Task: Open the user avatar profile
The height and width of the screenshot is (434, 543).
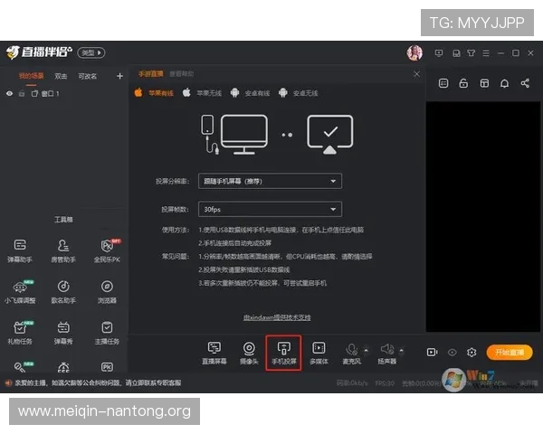Action: (414, 53)
